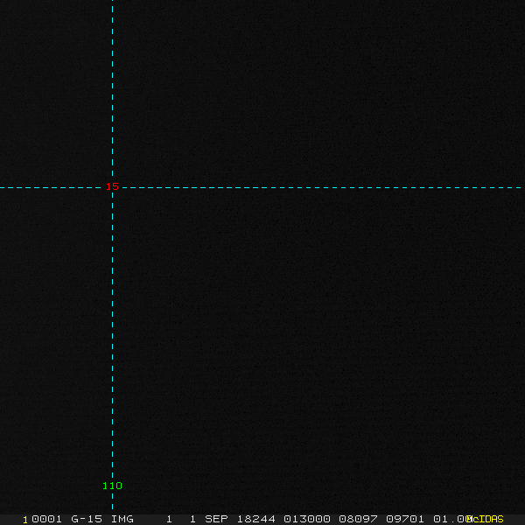Click the time value 013000
Viewport: 525px width, 525px height.
(307, 519)
